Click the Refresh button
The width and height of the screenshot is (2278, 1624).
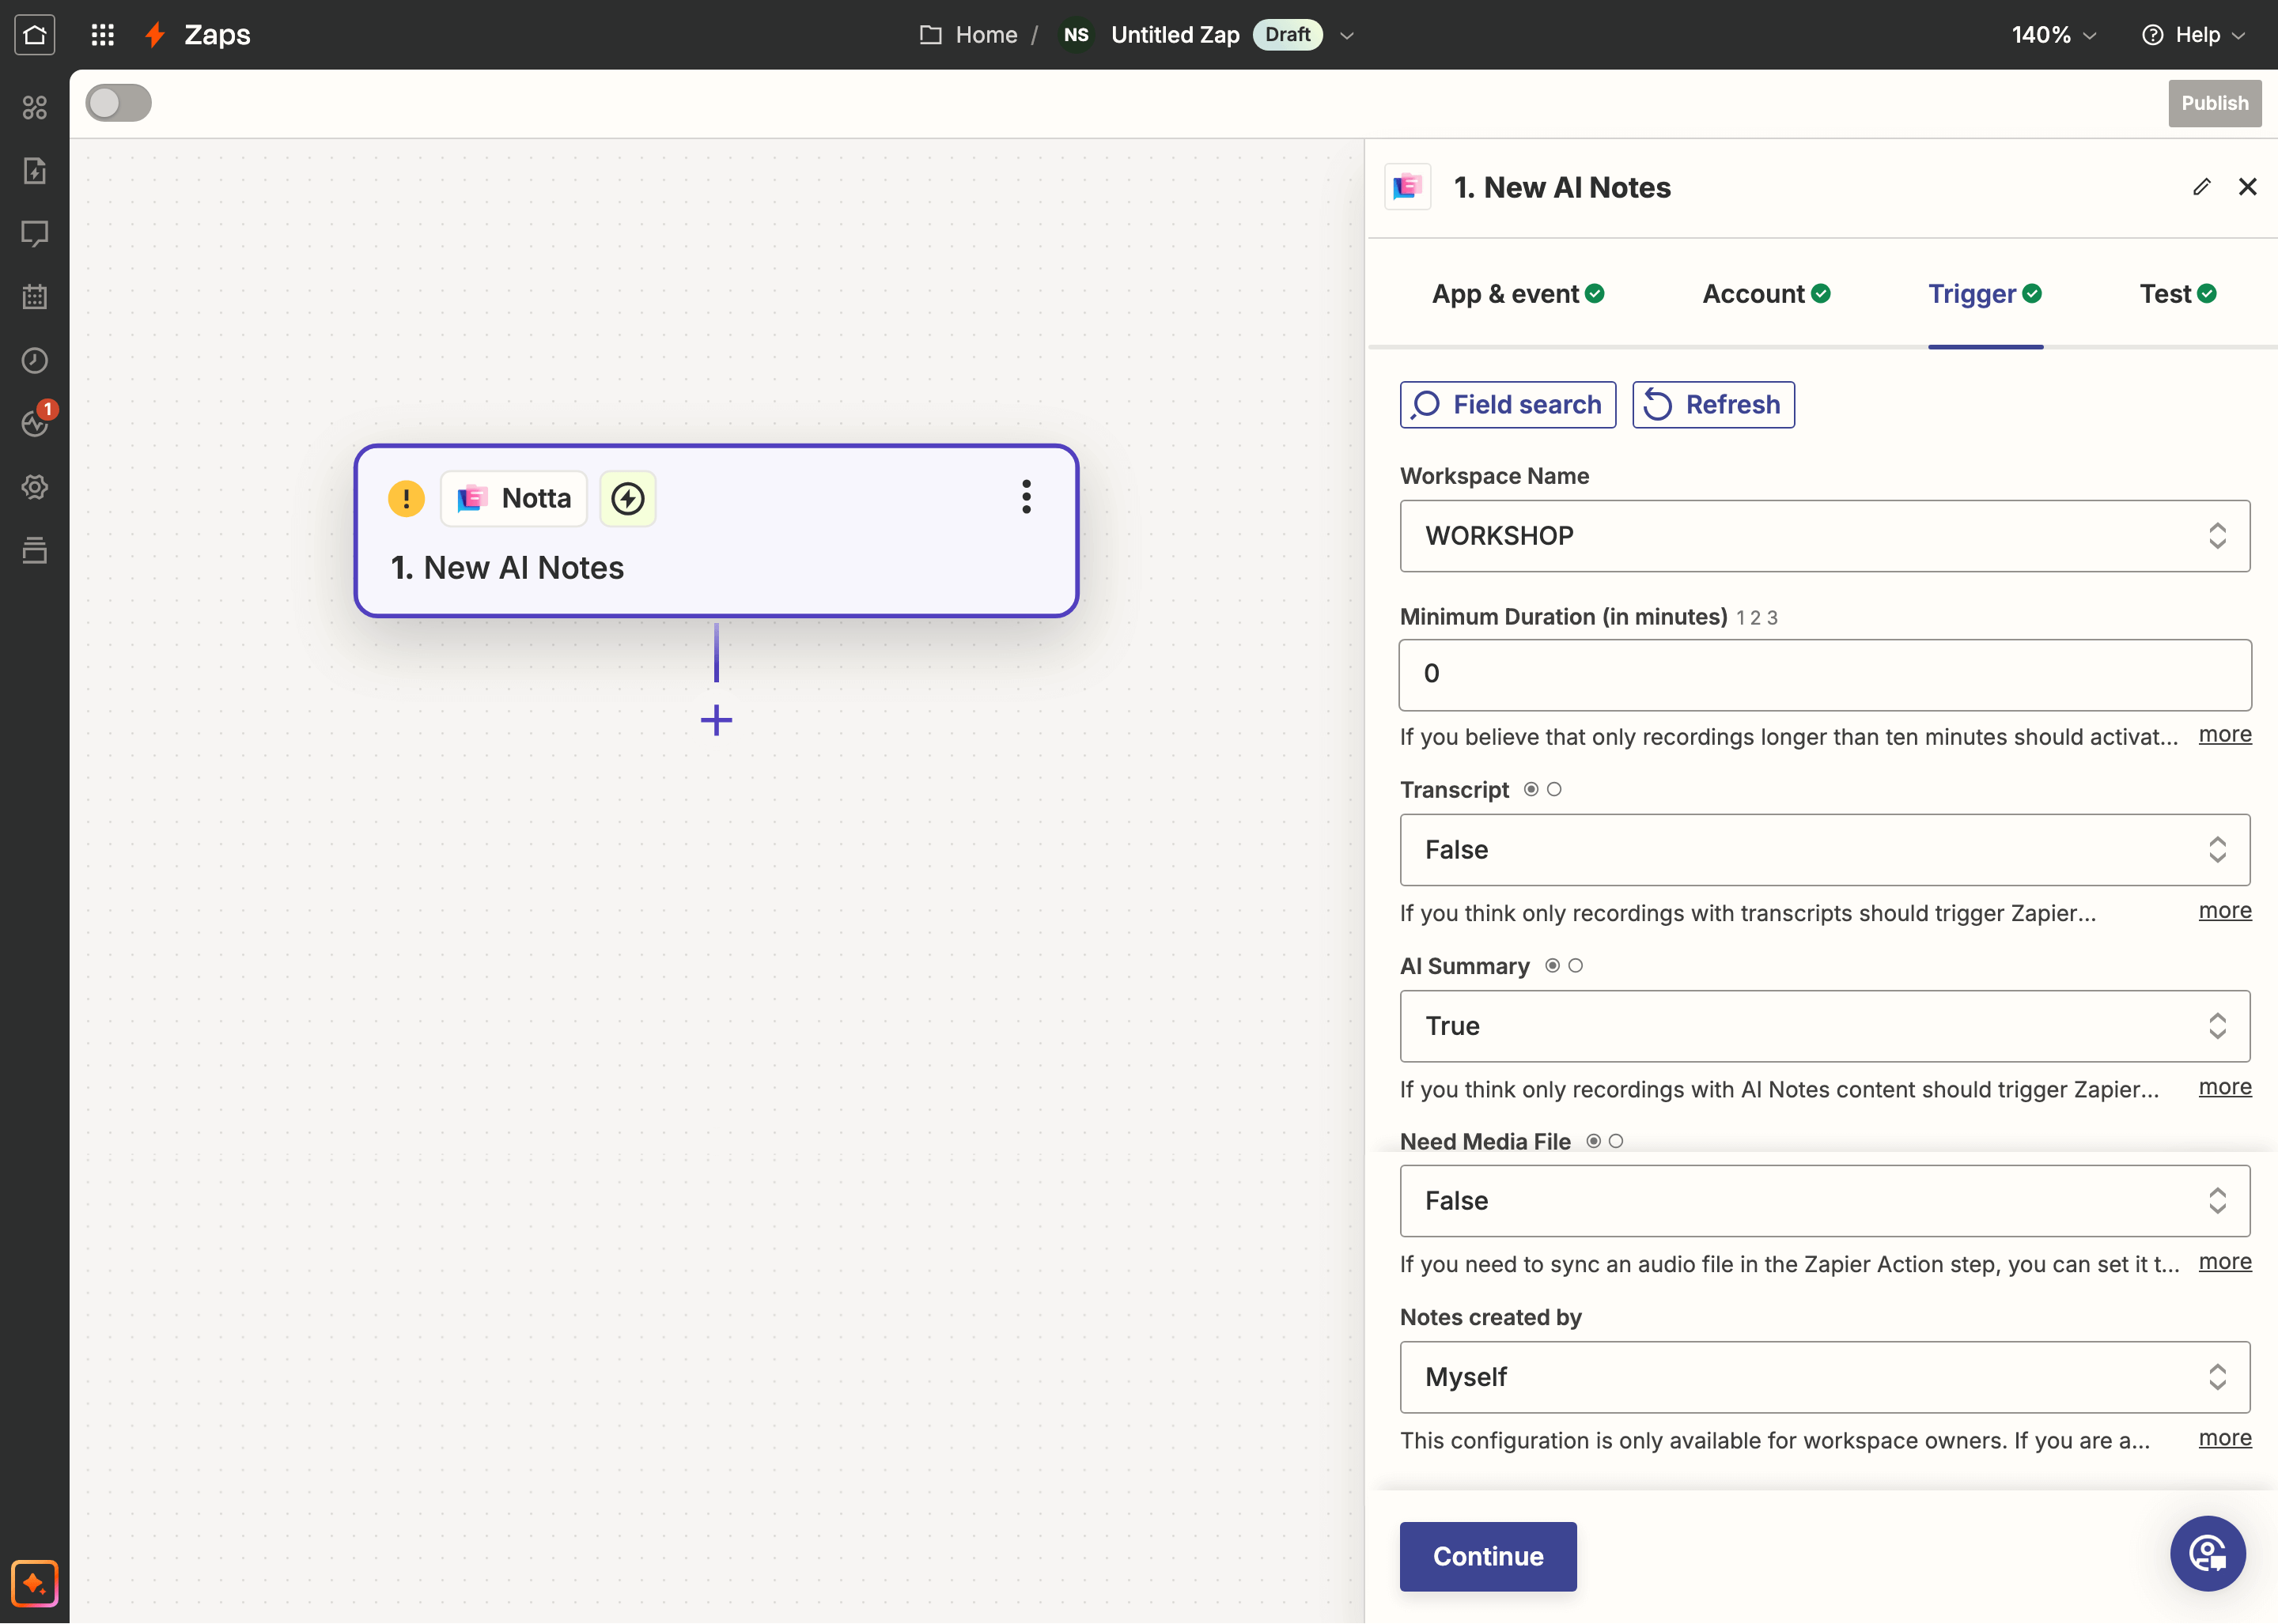1712,405
